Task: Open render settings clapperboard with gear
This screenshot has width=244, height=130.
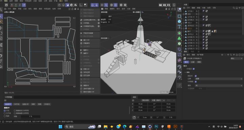Action: click(168, 5)
